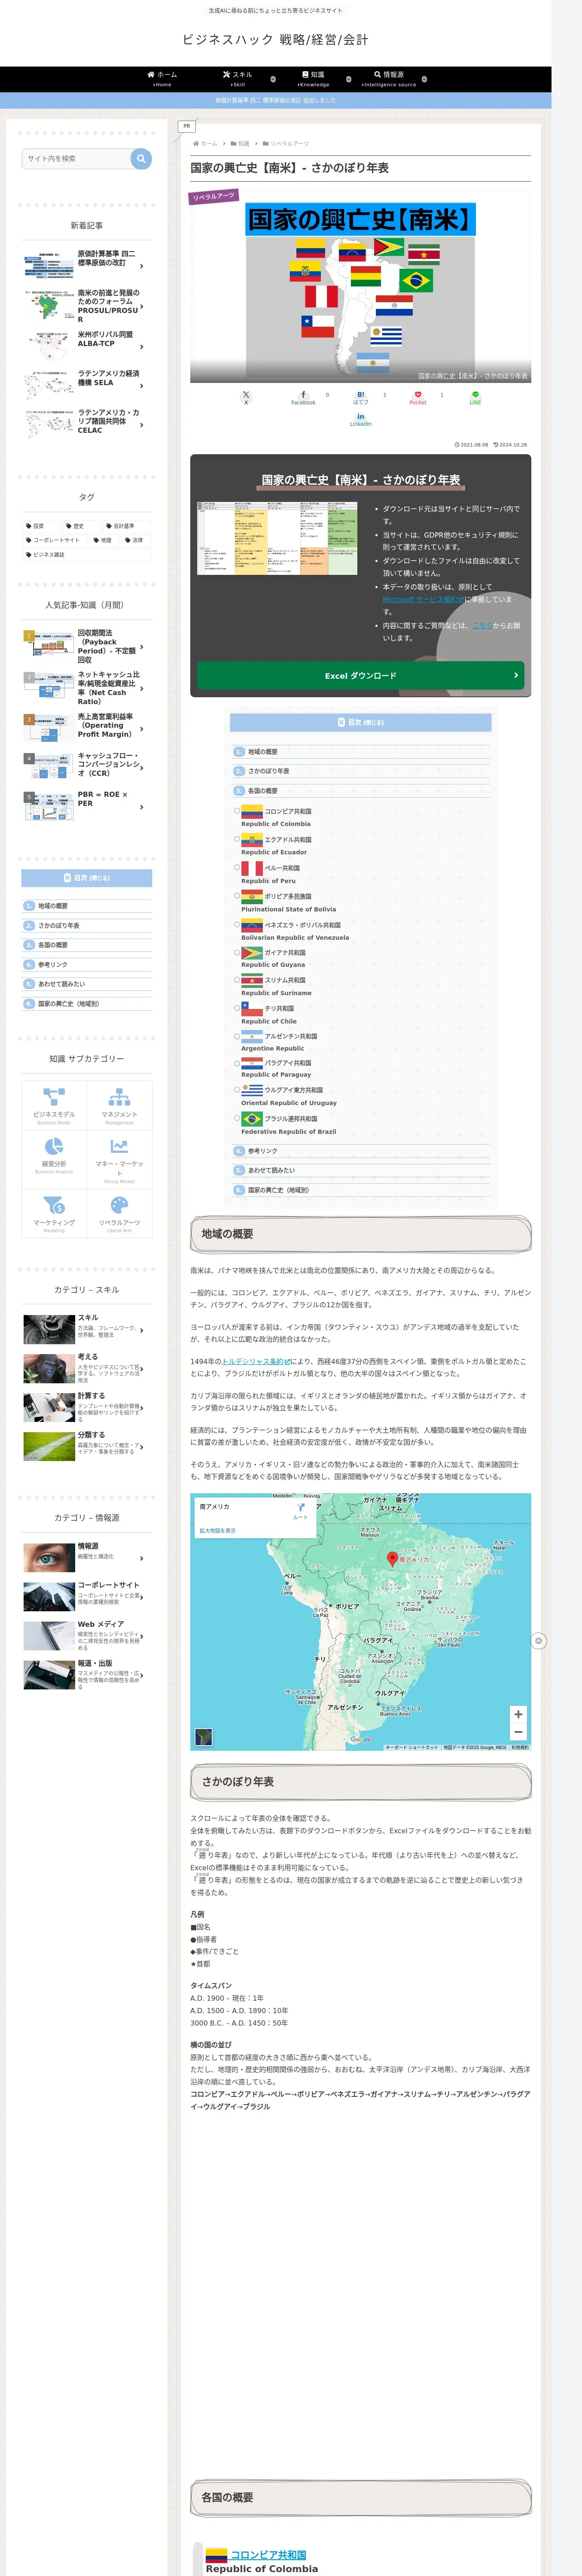582x2576 pixels.
Task: Bookmark the page with Hatena (B!)
Action: click(x=360, y=397)
